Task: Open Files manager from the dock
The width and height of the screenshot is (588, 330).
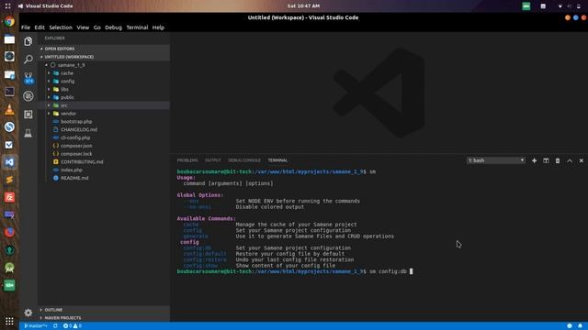Action: point(9,39)
